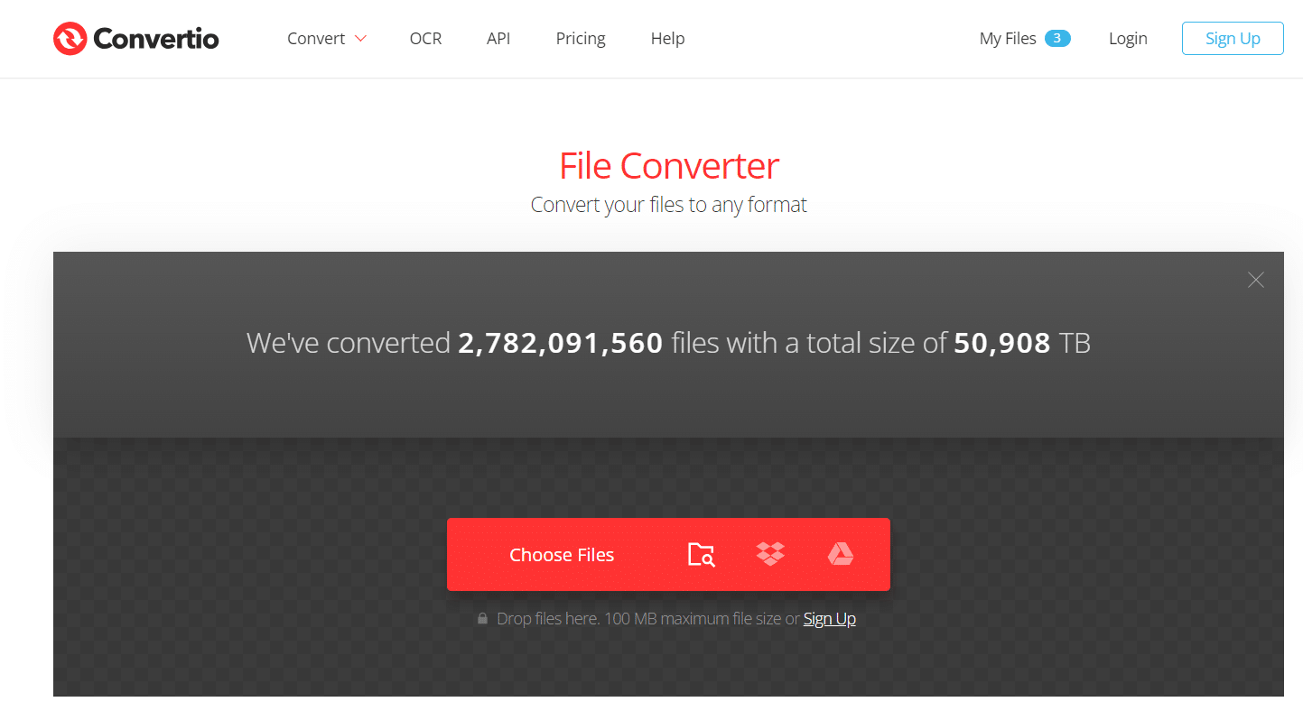
Task: Click the Sign Up button in header
Action: pyautogui.click(x=1233, y=39)
